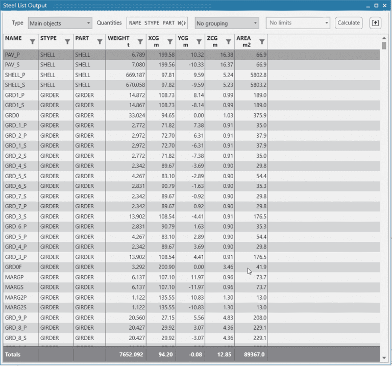Open the No limits dropdown

coord(298,23)
